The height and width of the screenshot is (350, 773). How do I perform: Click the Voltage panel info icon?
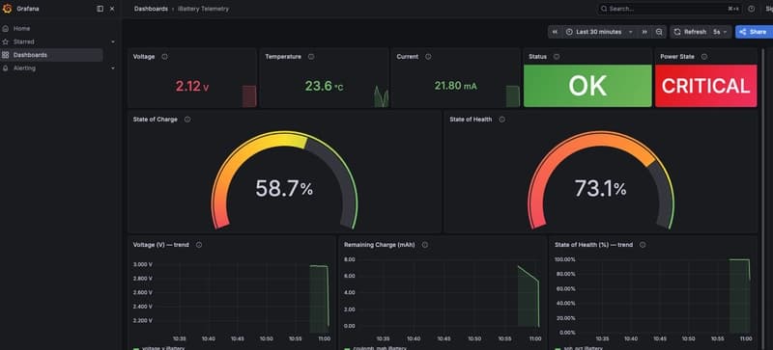tap(164, 57)
